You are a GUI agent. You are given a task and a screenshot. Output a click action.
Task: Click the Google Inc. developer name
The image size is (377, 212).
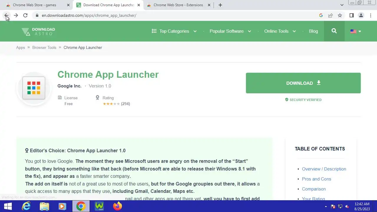click(70, 86)
